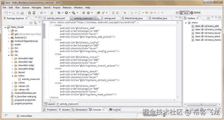Open the New file dropdown arrow
The width and height of the screenshot is (224, 120).
10,13
